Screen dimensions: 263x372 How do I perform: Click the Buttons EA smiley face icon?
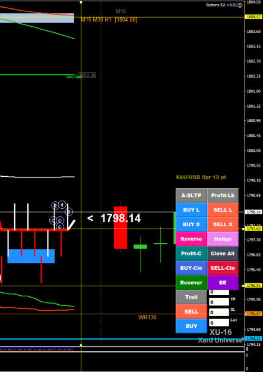coord(240,5)
